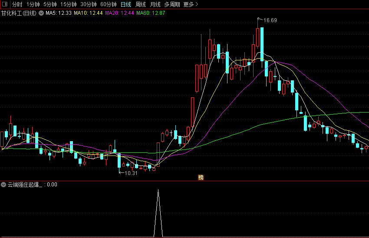Open the 30分钟 period chart
369x238 pixels.
[89, 4]
